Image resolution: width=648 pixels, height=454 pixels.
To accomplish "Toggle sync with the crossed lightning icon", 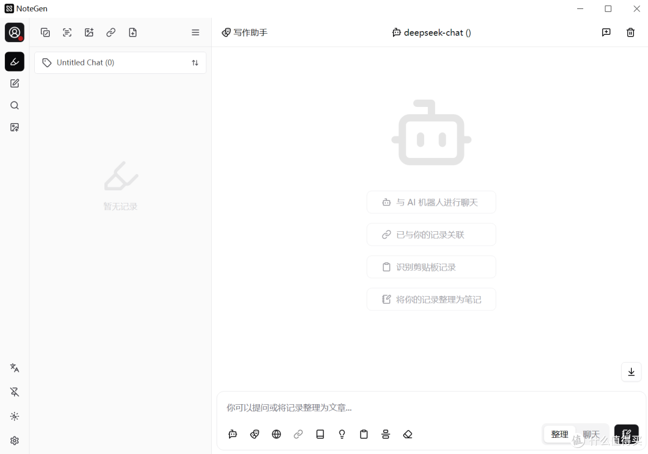I will point(14,392).
